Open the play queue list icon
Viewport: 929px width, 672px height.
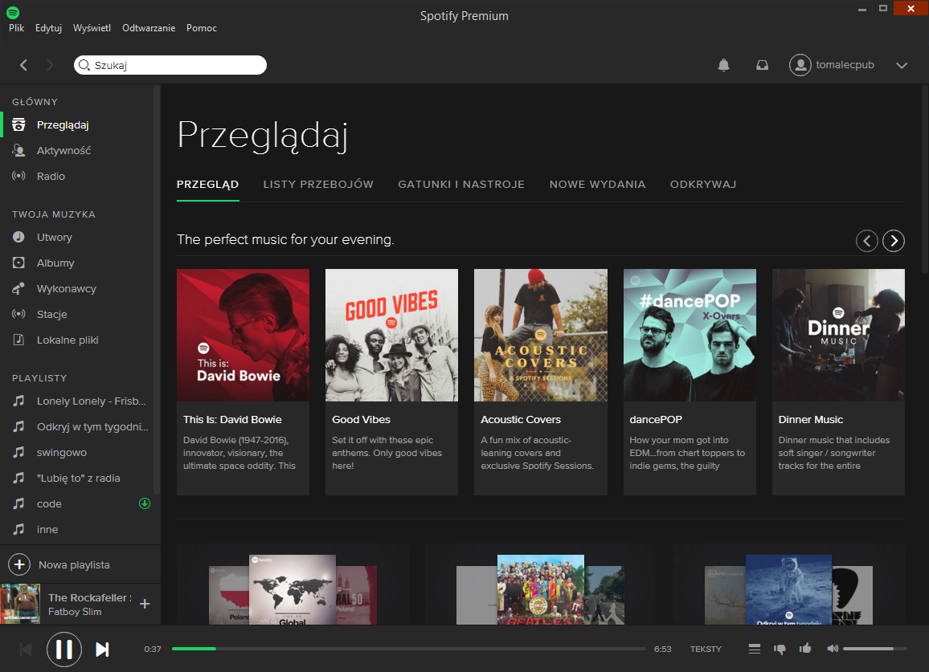(x=754, y=649)
